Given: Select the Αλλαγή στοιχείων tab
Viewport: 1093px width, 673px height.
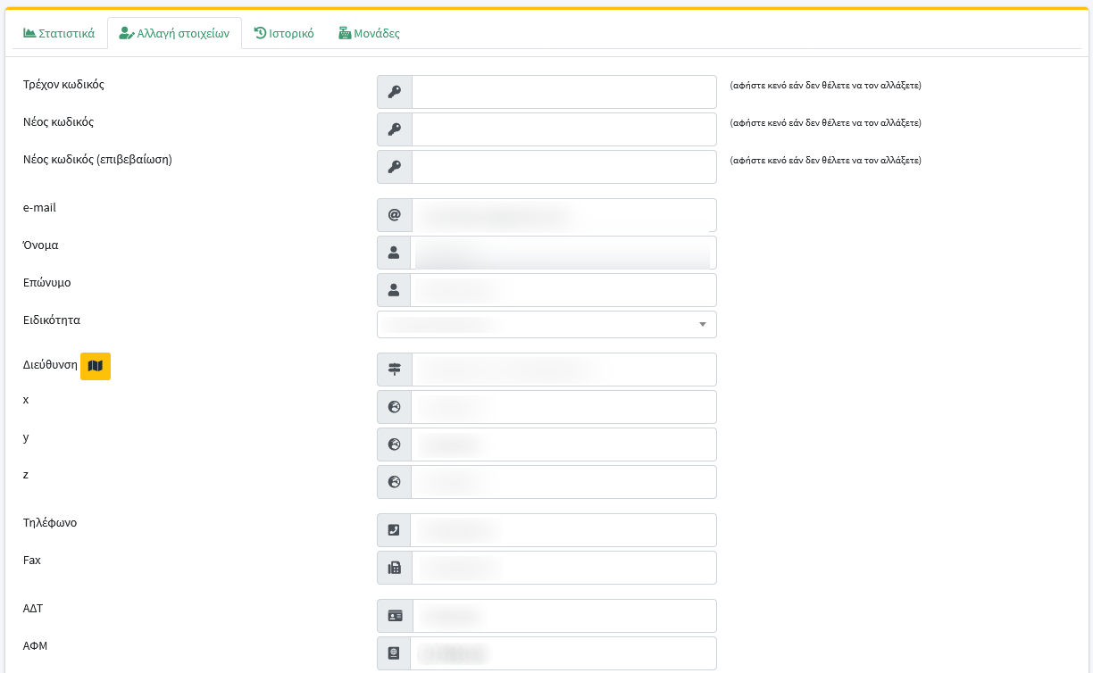Looking at the screenshot, I should [x=174, y=33].
